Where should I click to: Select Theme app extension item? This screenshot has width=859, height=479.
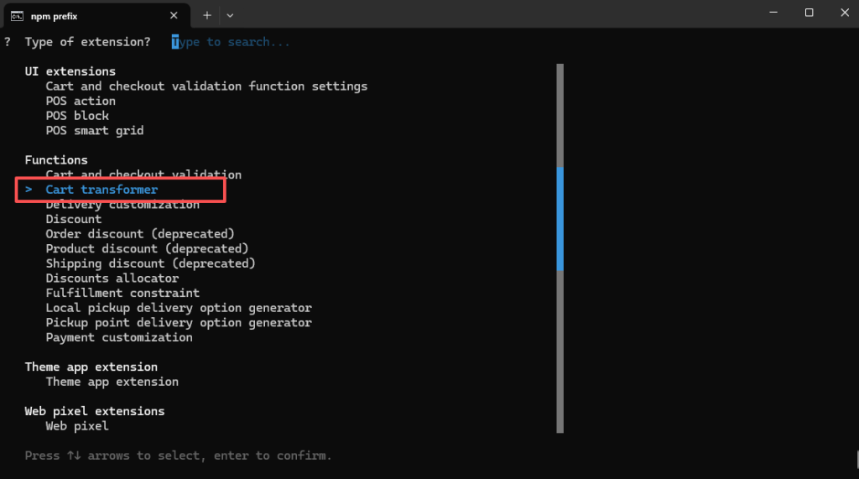pyautogui.click(x=112, y=382)
